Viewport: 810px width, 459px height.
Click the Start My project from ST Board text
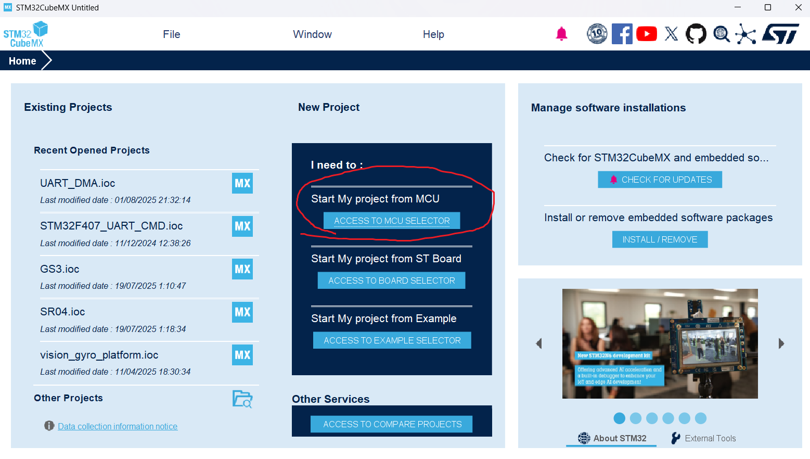pyautogui.click(x=386, y=259)
